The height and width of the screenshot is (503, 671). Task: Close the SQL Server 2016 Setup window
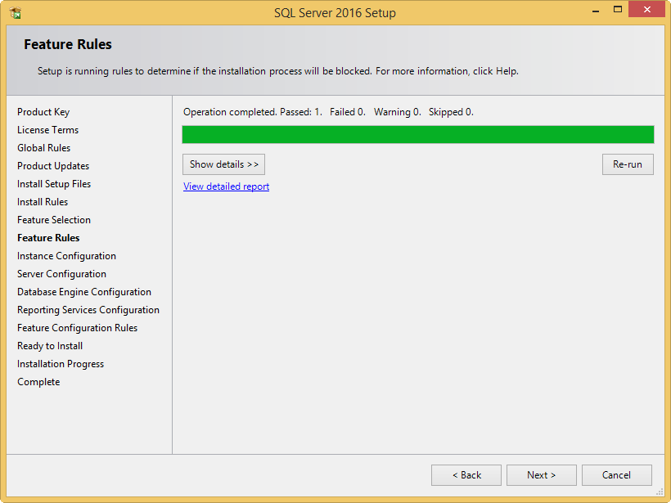click(646, 10)
